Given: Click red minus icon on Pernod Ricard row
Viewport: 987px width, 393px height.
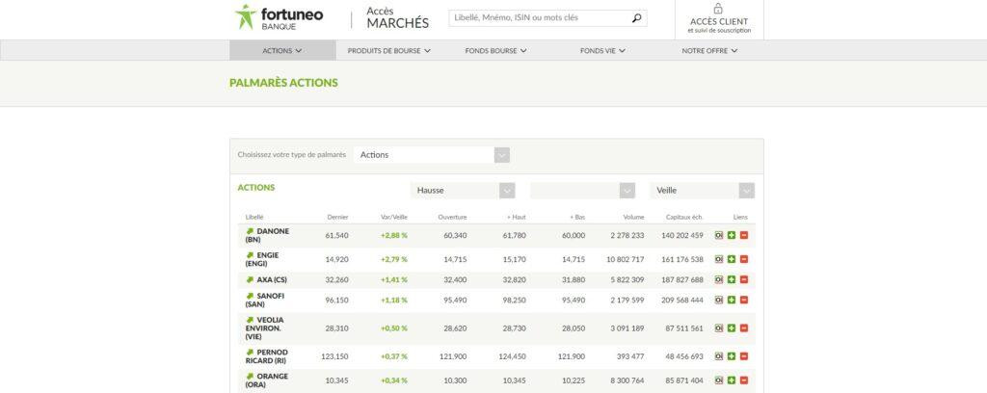Looking at the screenshot, I should (744, 356).
